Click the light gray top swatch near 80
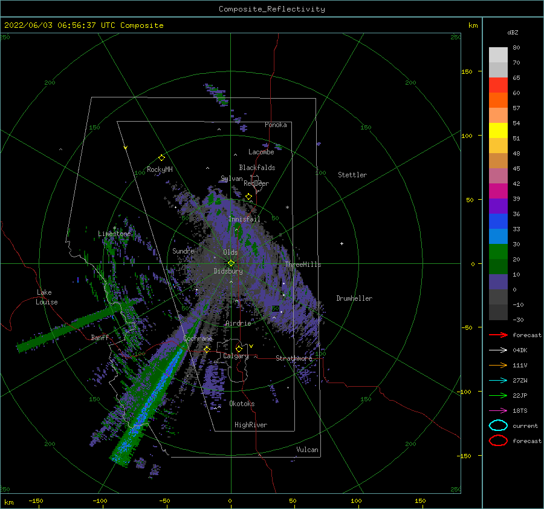The width and height of the screenshot is (544, 509). point(498,54)
